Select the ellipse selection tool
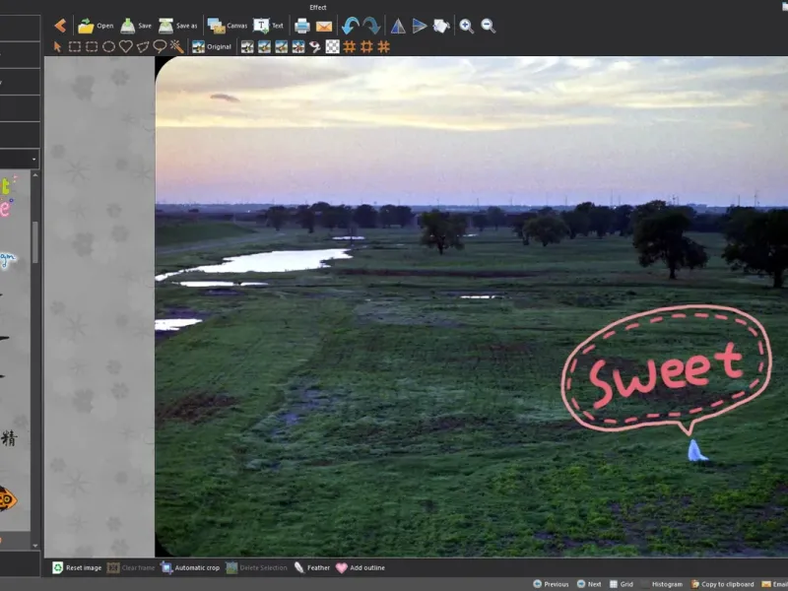 [x=108, y=46]
